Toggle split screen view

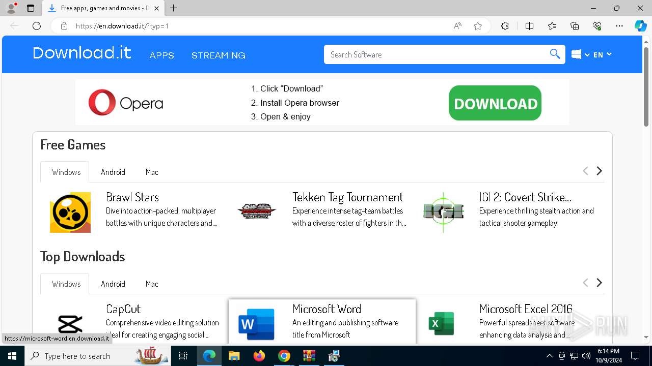[x=529, y=26]
